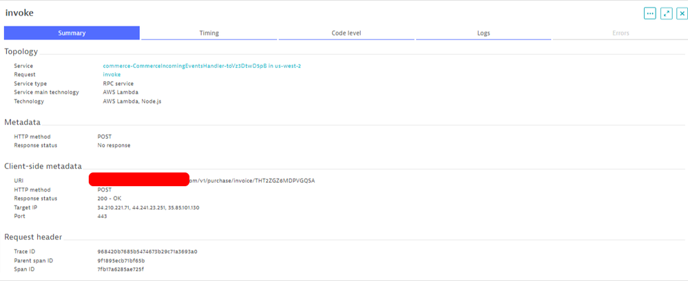The image size is (688, 281).
Task: Click the Request header section heading
Action: (x=33, y=237)
